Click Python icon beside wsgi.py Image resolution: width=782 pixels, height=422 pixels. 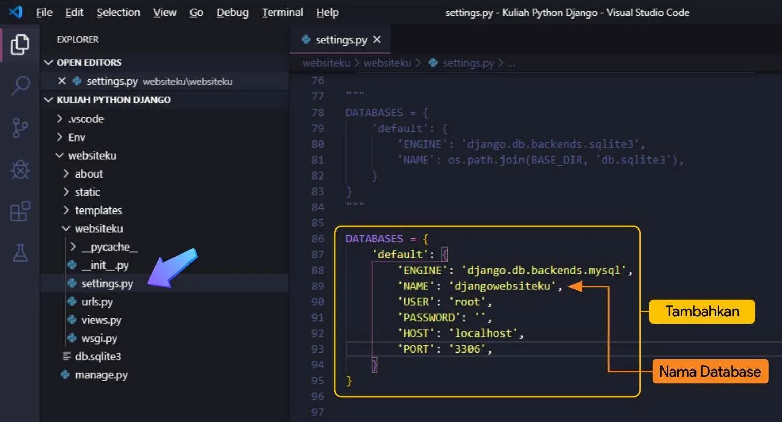[72, 338]
